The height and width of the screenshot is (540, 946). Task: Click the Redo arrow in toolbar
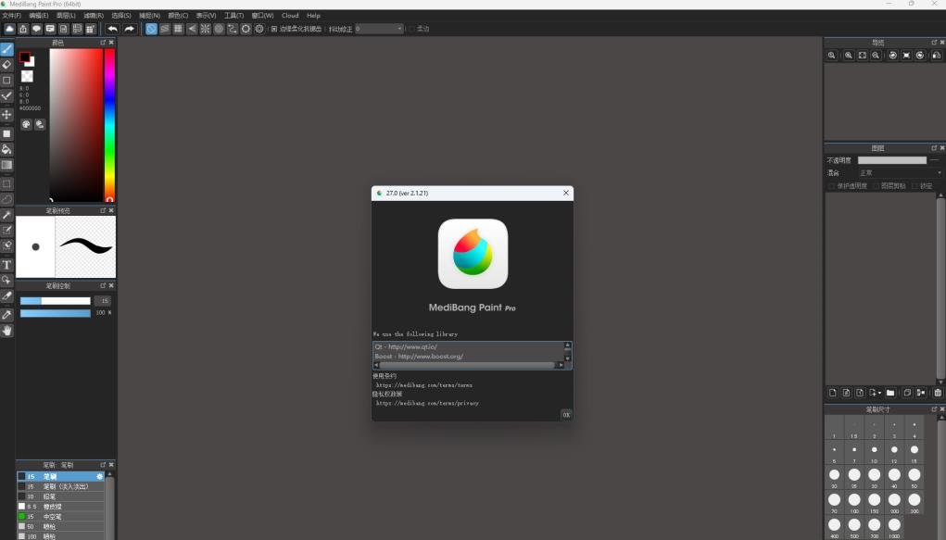point(129,29)
